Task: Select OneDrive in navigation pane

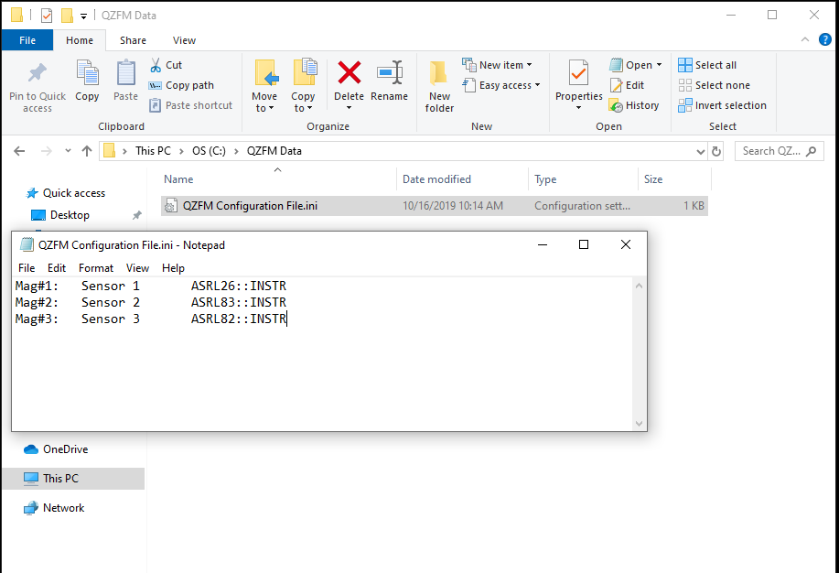Action: [x=65, y=449]
